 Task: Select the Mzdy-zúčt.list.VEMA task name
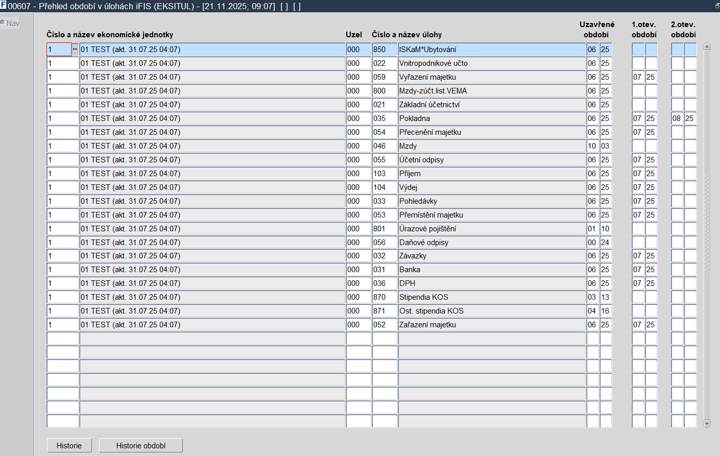pos(492,91)
